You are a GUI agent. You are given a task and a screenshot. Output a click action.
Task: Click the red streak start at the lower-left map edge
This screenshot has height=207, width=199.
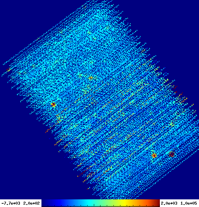(x=46, y=132)
